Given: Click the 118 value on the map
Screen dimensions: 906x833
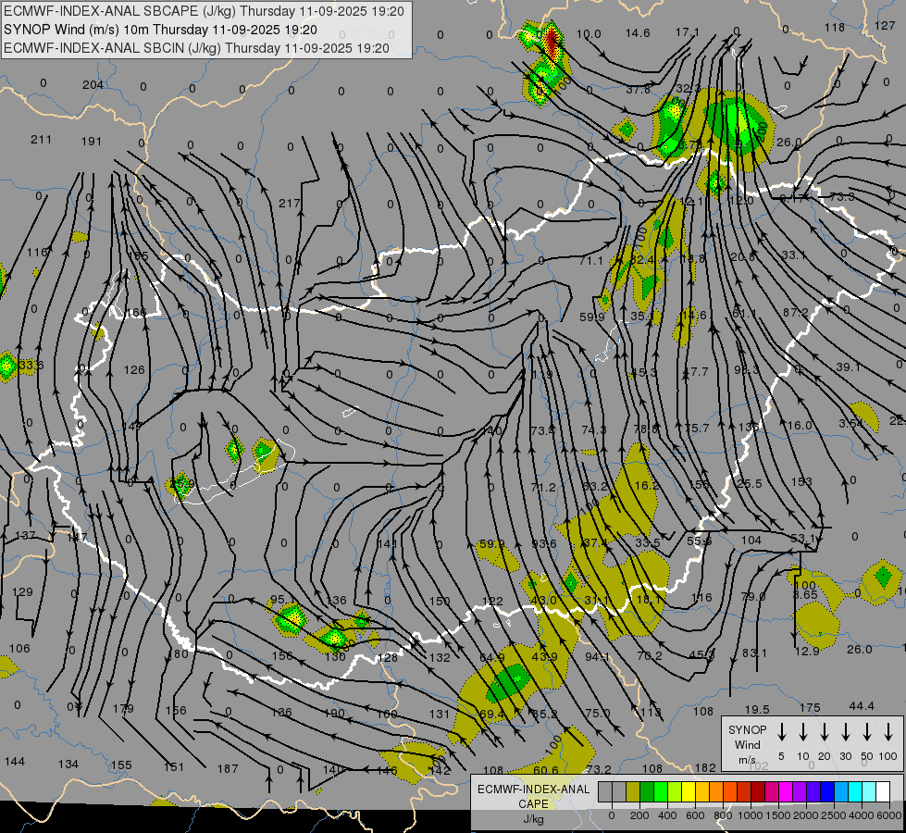Looking at the screenshot, I should coord(835,27).
